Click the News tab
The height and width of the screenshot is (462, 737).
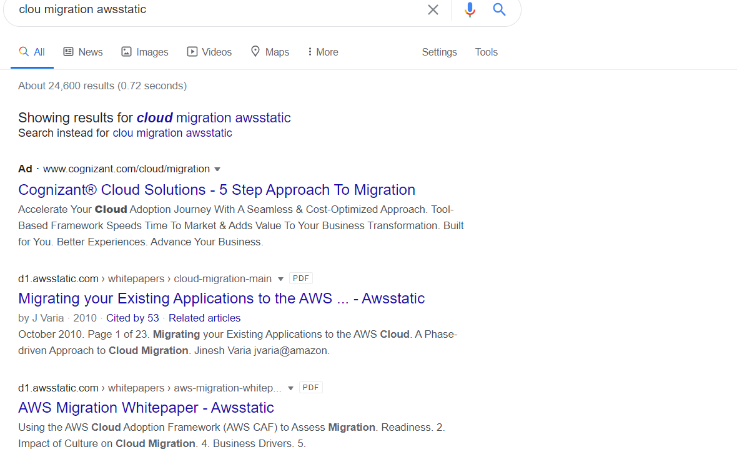(83, 52)
